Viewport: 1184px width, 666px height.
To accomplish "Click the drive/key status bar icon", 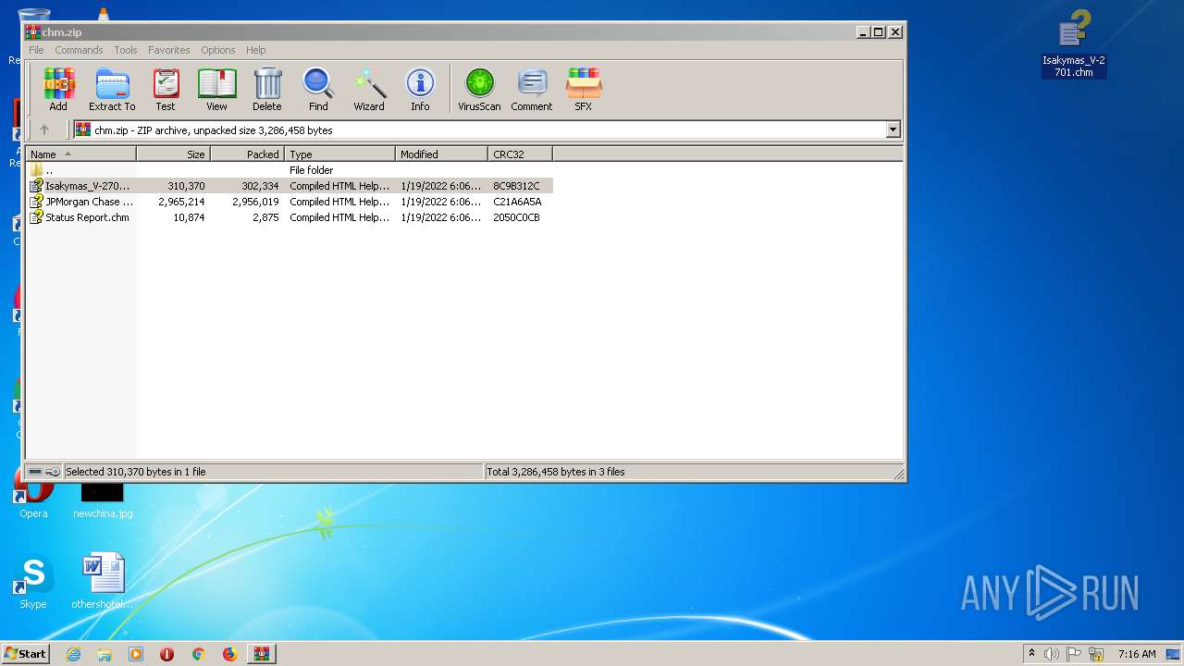I will [x=43, y=472].
